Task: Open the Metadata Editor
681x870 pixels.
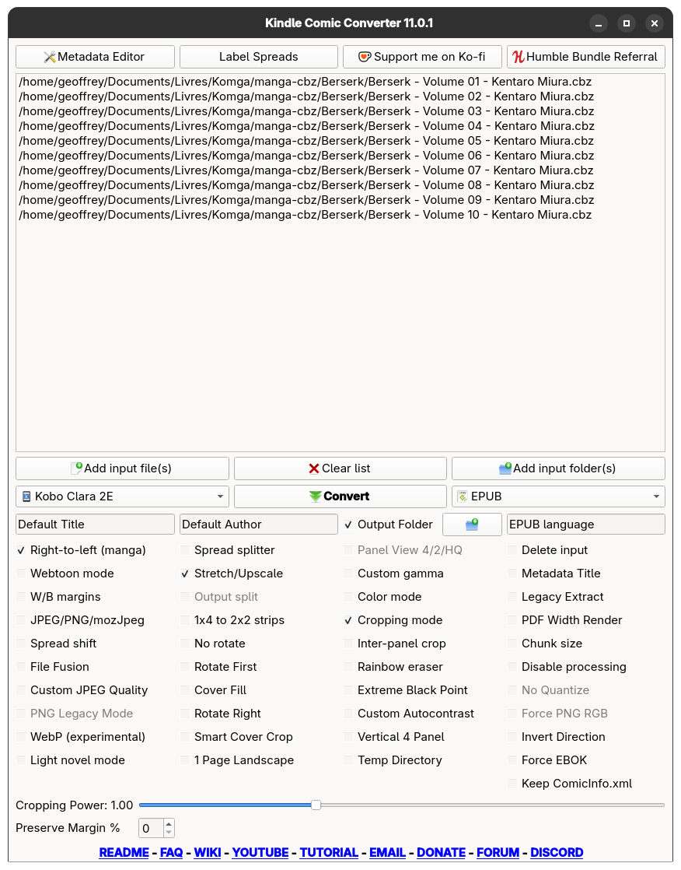Action: click(x=95, y=57)
